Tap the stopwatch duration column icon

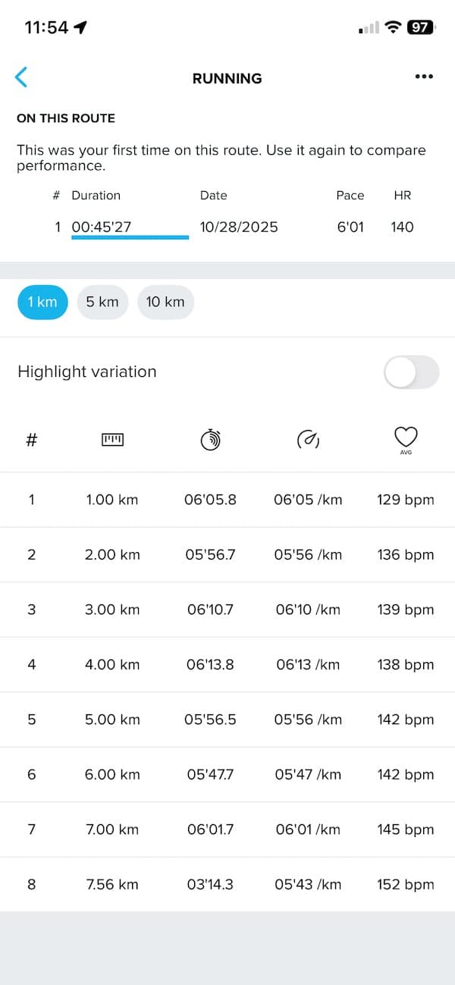point(210,440)
